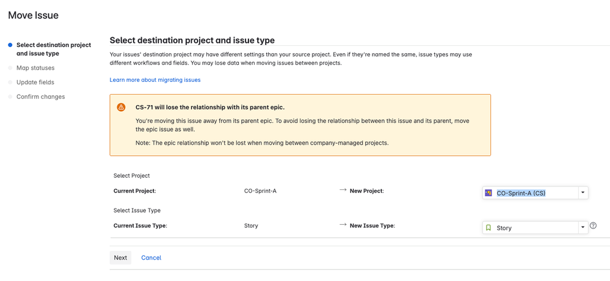Jump to the Confirm changes step
The width and height of the screenshot is (610, 281).
tap(40, 97)
